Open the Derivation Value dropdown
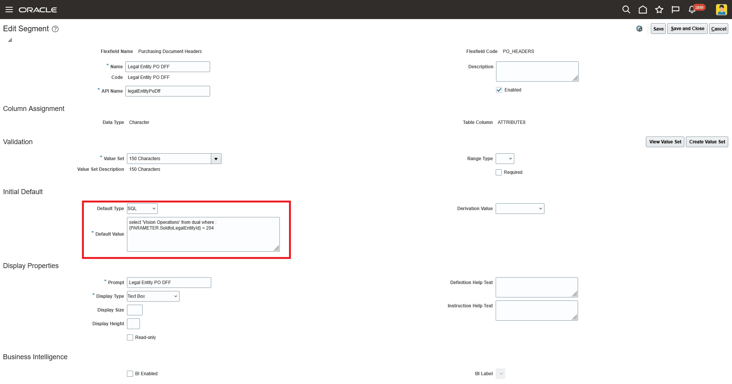Image resolution: width=732 pixels, height=384 pixels. point(520,209)
